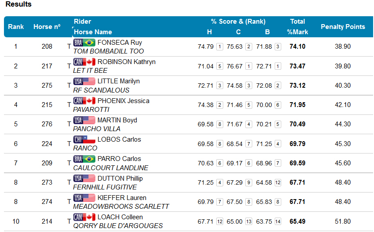Sort by Horse number column header
The image size is (374, 232).
[47, 27]
